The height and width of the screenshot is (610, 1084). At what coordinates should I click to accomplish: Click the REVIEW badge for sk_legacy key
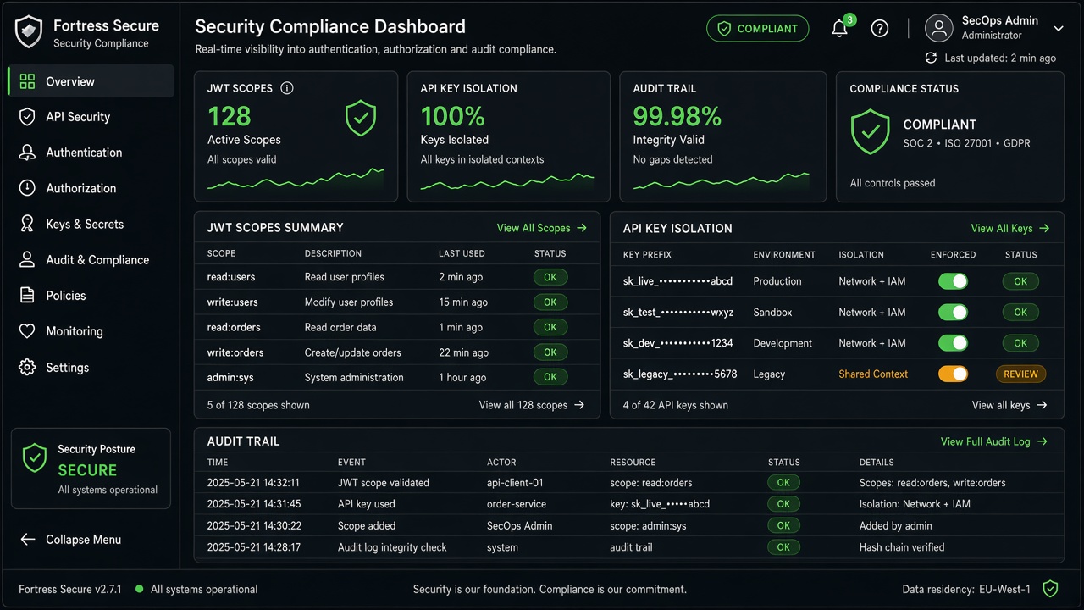tap(1020, 374)
